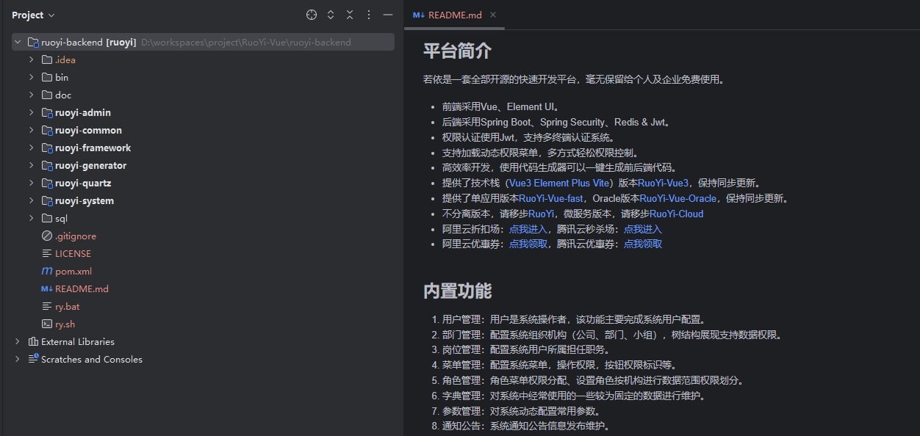920x436 pixels.
Task: Expand the Scratches and Consoles node
Action: [18, 360]
